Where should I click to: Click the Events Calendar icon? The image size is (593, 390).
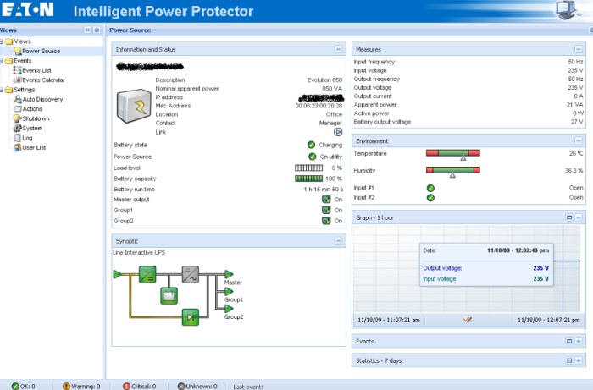coord(18,80)
